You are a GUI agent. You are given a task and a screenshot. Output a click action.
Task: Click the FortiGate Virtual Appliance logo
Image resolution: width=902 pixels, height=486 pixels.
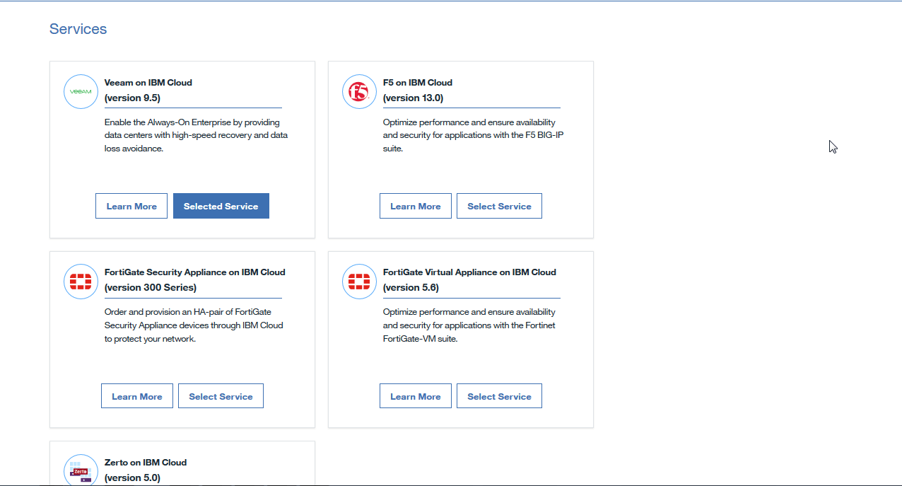pos(359,282)
